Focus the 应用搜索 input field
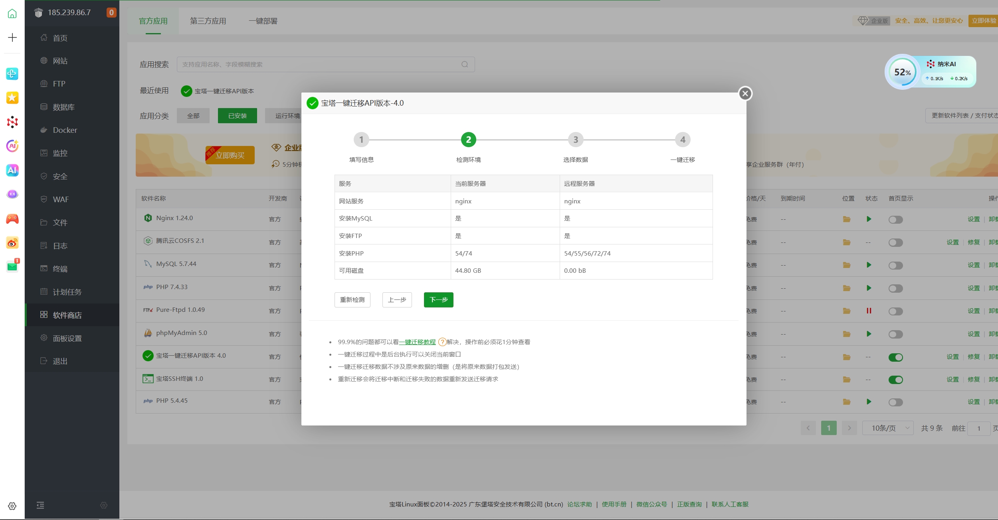This screenshot has height=520, width=998. click(x=326, y=64)
